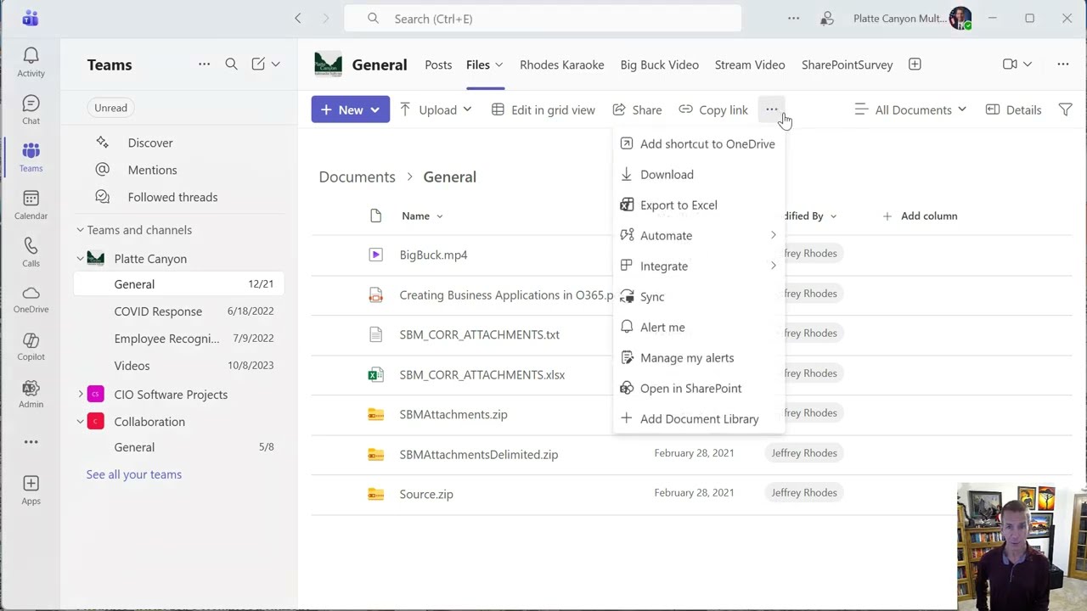Choose Open in SharePoint
Screen dimensions: 1087x611
tap(699, 388)
